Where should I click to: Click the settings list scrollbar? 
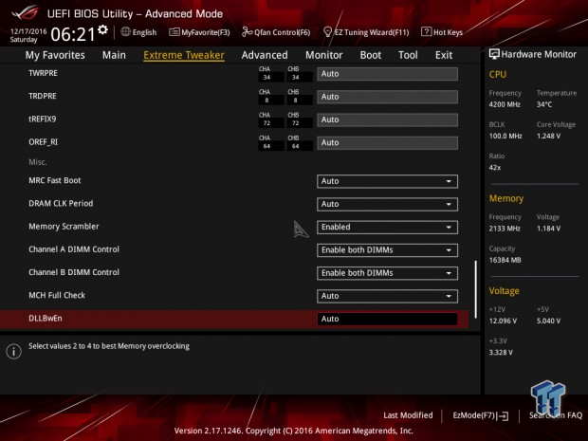[x=476, y=289]
